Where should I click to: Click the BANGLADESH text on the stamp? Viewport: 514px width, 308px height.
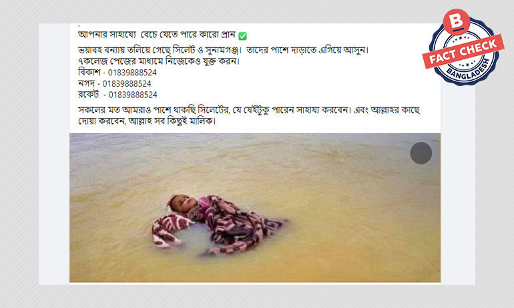(x=469, y=71)
